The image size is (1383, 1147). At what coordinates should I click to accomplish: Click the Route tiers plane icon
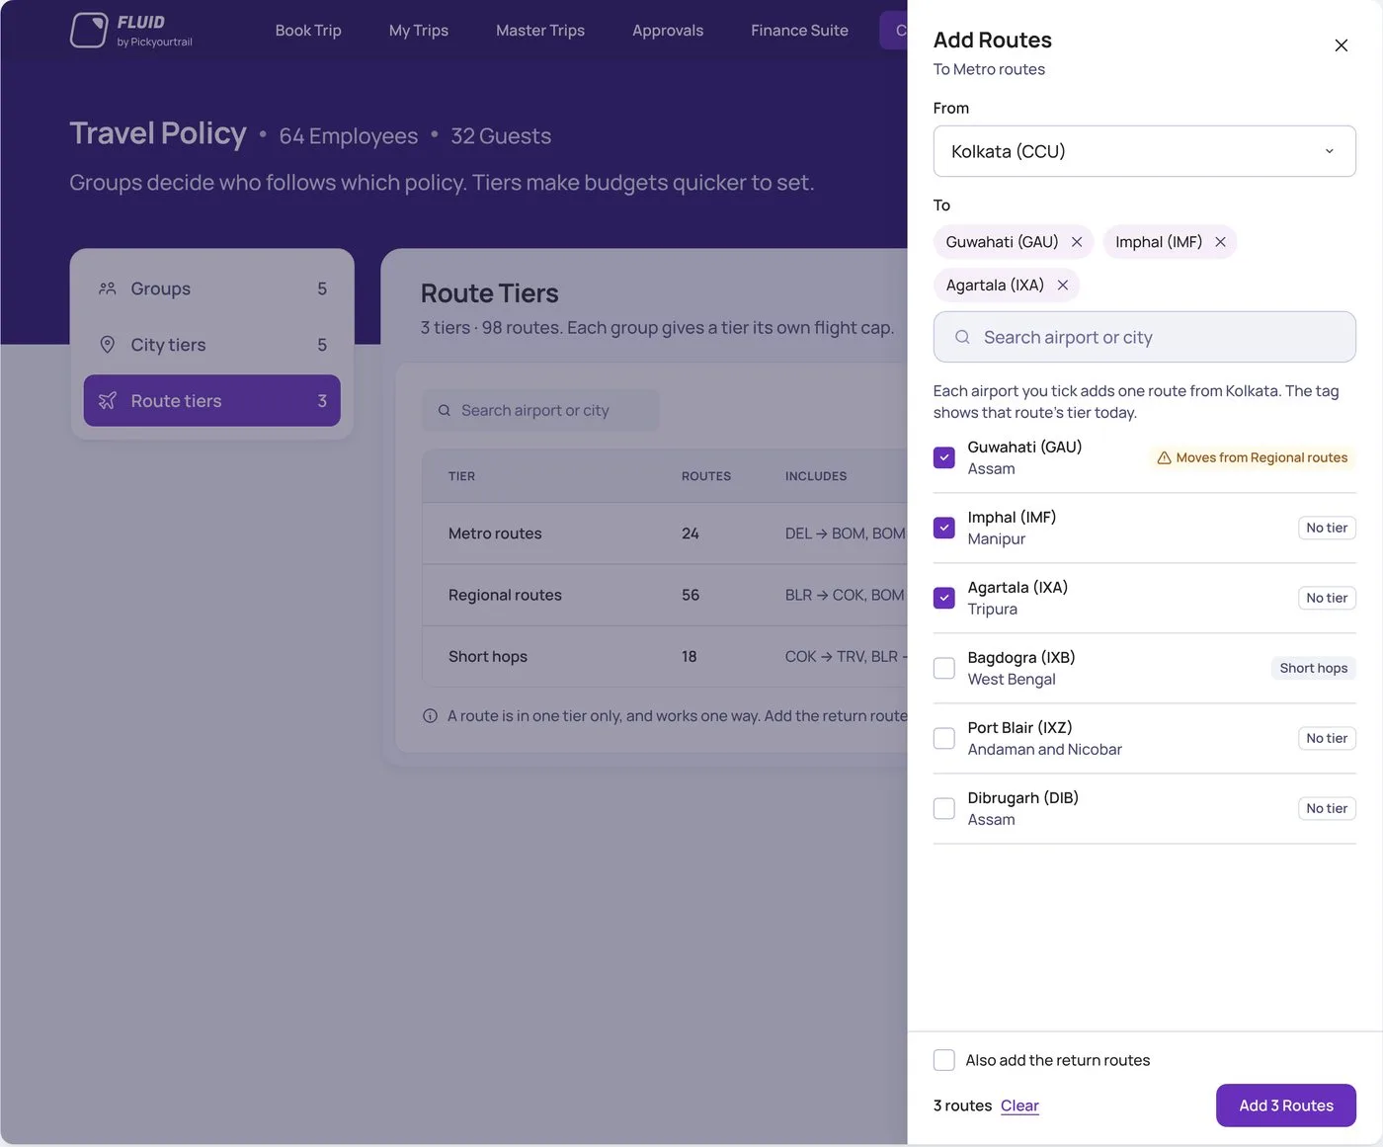click(108, 401)
